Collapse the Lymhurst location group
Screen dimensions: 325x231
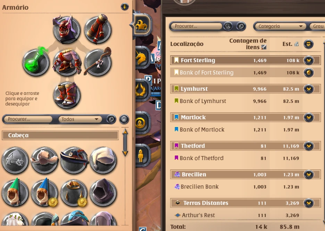[x=309, y=89]
